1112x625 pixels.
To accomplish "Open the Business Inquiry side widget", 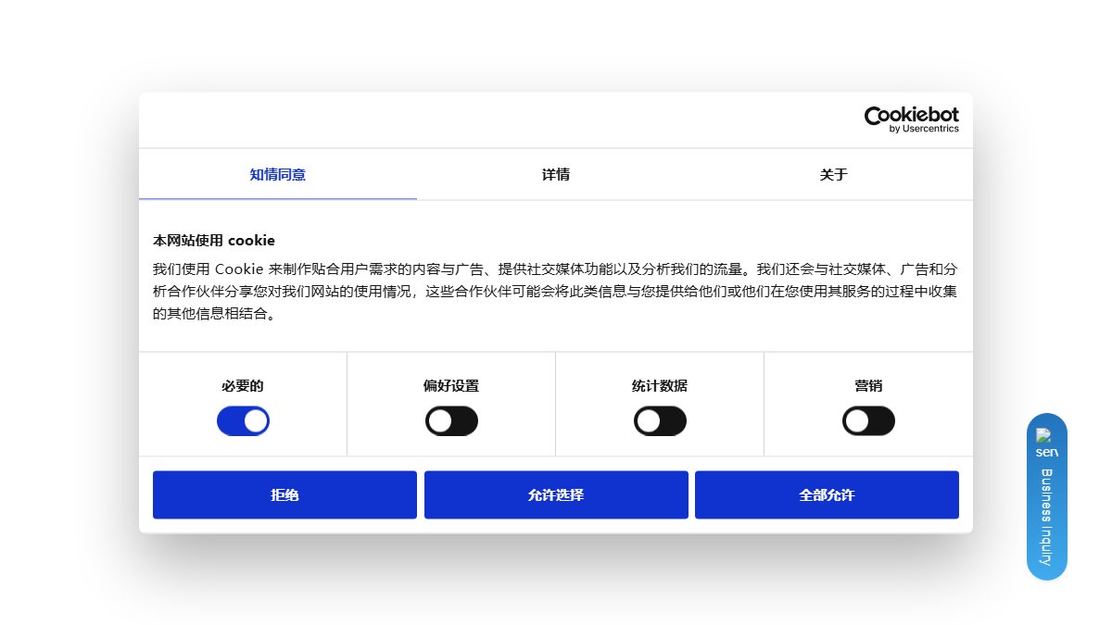I will (x=1047, y=496).
